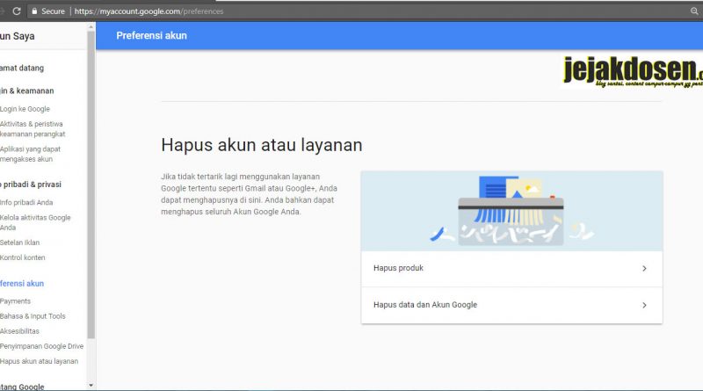Reload the page with the refresh icon
The width and height of the screenshot is (703, 391).
(17, 11)
